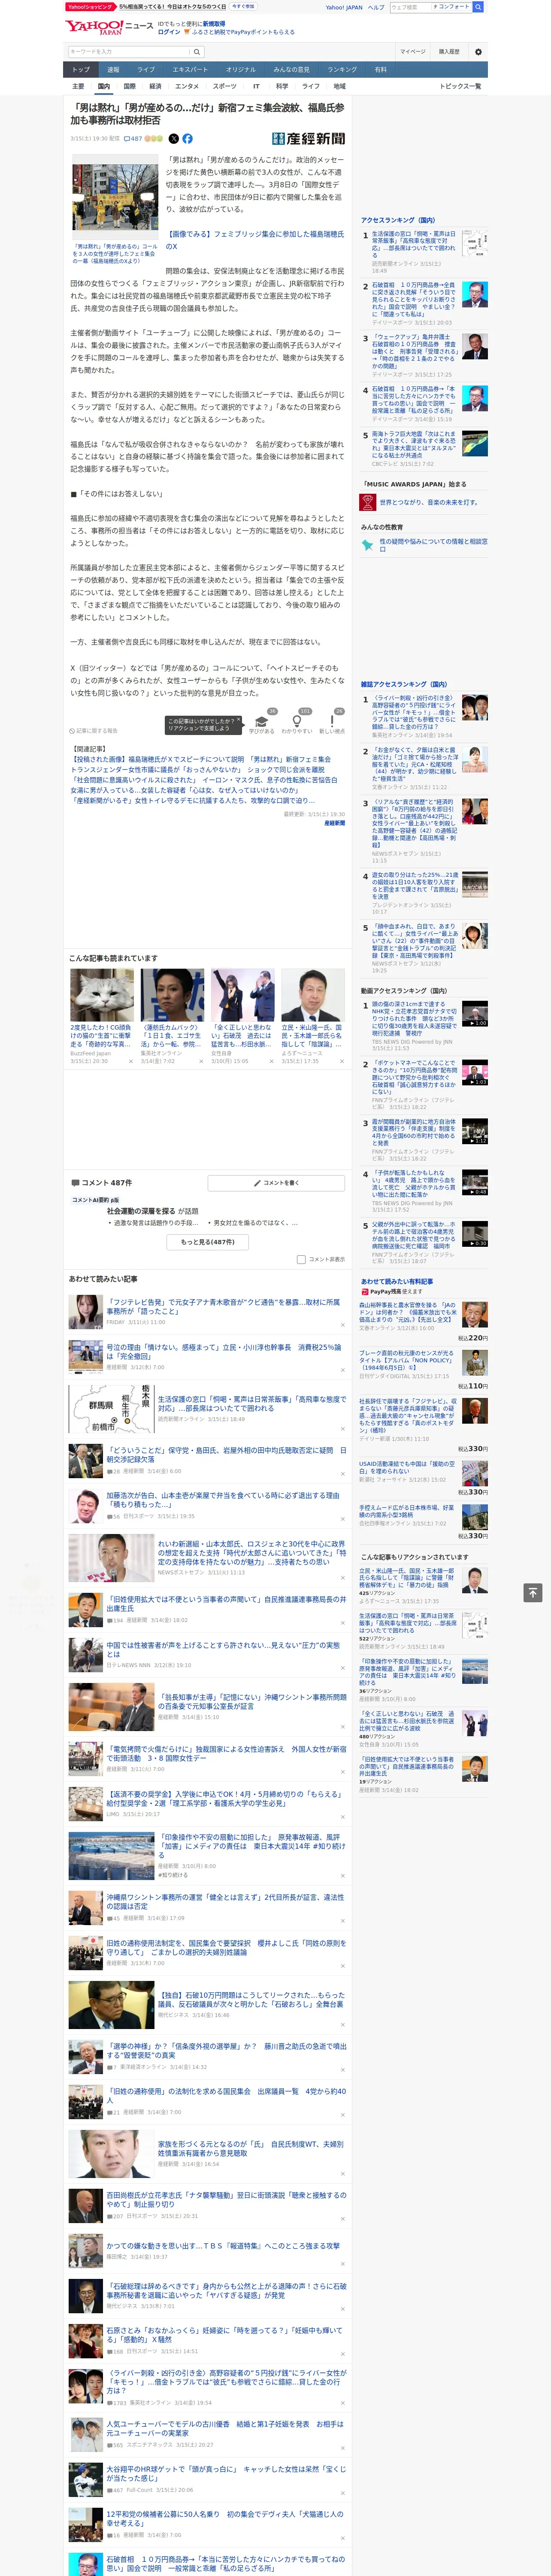Select 速報 tab

click(x=113, y=70)
